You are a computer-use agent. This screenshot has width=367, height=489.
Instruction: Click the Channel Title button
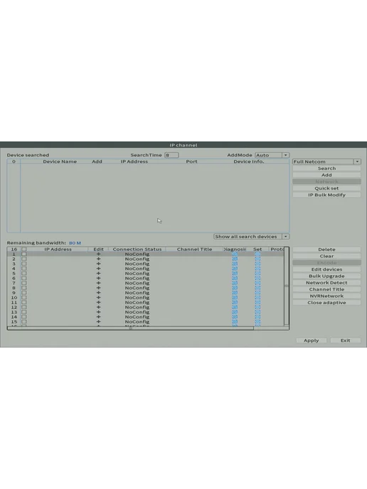326,289
